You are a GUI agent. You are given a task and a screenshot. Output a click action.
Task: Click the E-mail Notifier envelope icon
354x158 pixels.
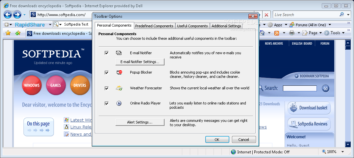(x=119, y=53)
